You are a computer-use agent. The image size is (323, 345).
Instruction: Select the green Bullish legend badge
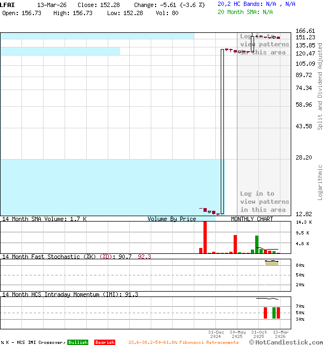78,342
